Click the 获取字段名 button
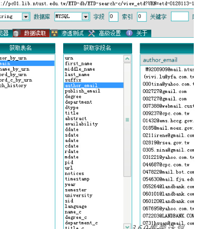 click(98, 48)
